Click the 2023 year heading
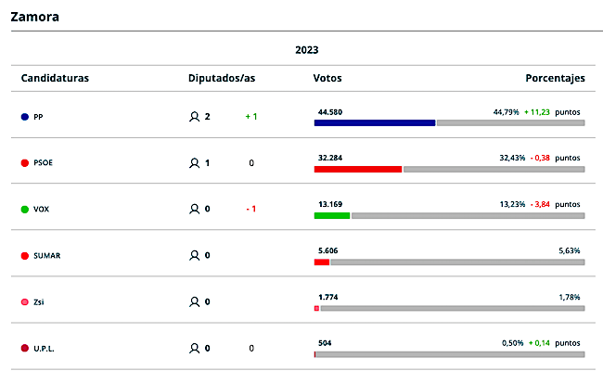The image size is (603, 371). pyautogui.click(x=306, y=49)
